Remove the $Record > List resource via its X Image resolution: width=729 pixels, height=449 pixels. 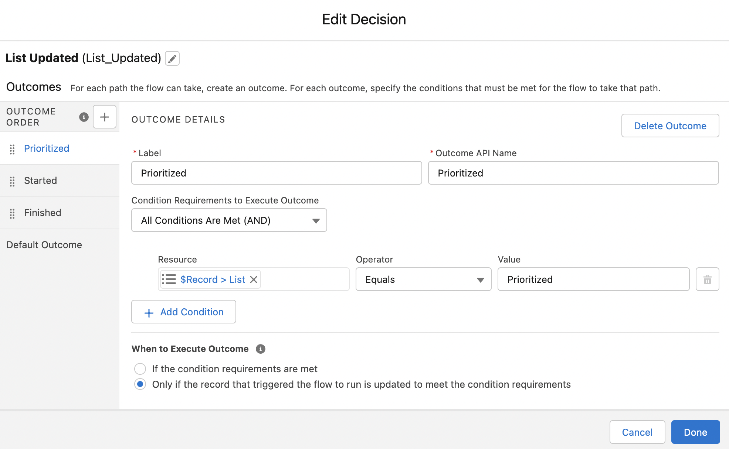pyautogui.click(x=254, y=280)
